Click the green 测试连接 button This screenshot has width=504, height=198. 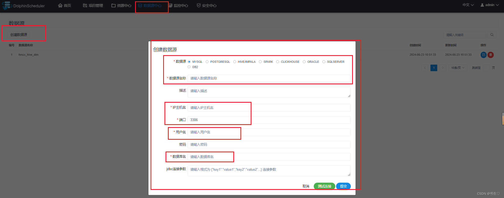click(325, 186)
